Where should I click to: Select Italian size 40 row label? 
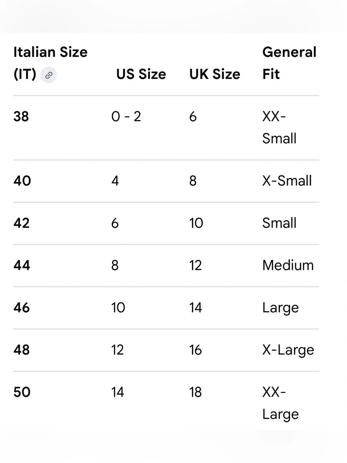tap(22, 181)
